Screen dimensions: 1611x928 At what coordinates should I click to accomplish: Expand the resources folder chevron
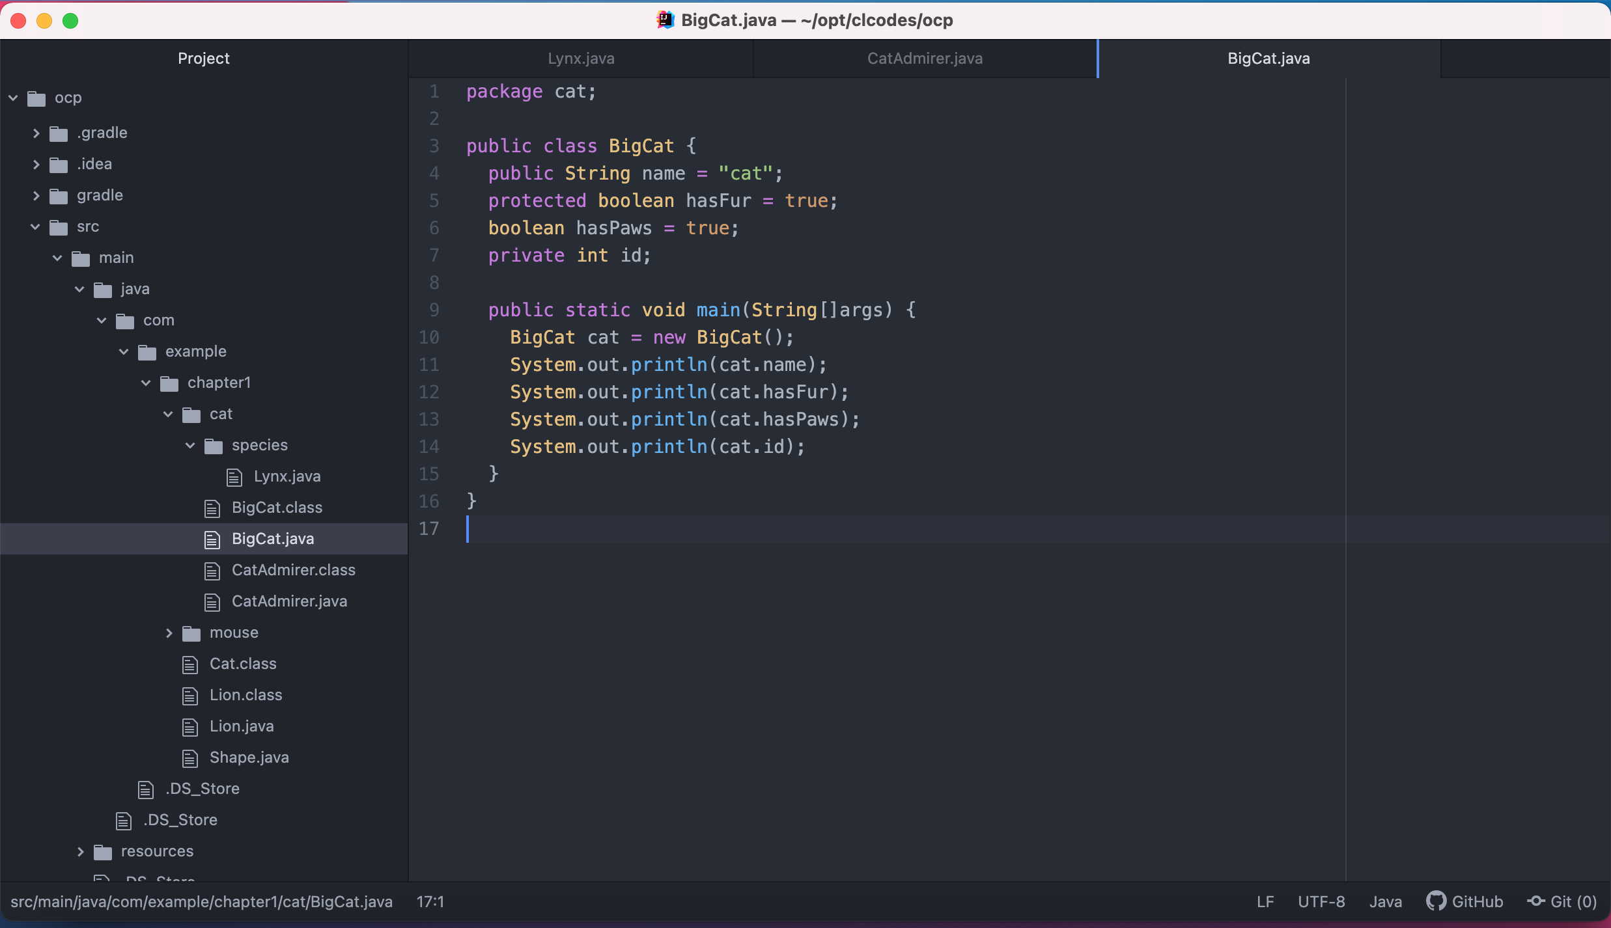[x=80, y=852]
